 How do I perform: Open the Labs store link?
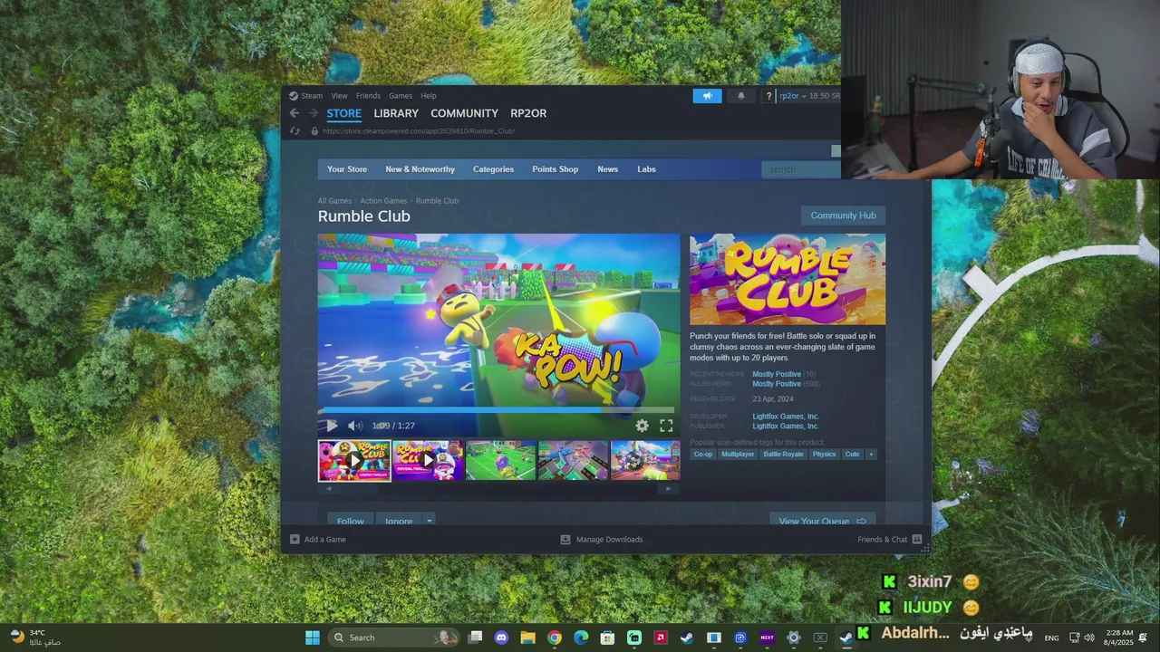pyautogui.click(x=646, y=169)
